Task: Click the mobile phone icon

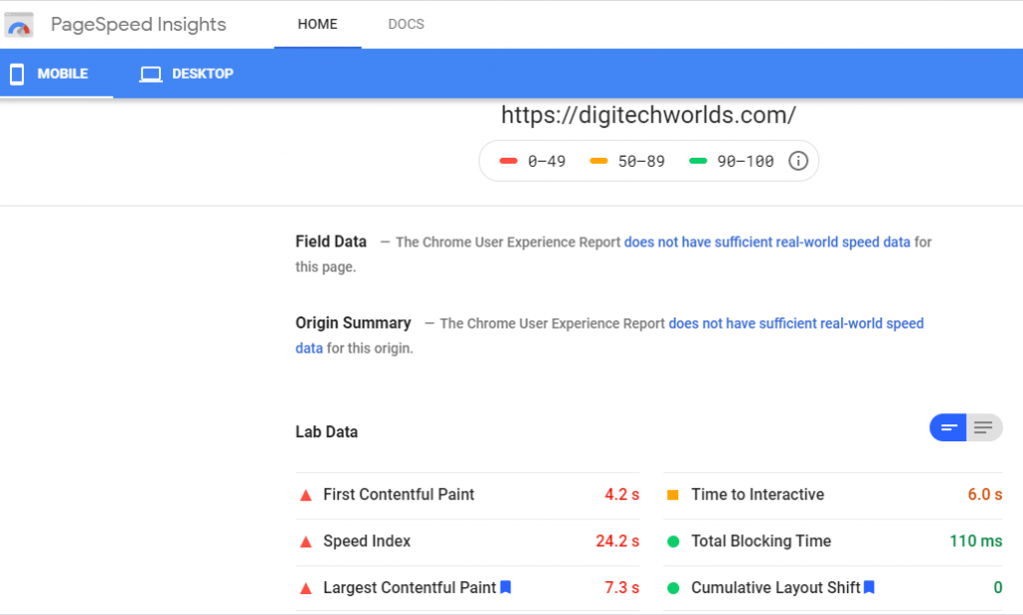Action: [x=17, y=74]
